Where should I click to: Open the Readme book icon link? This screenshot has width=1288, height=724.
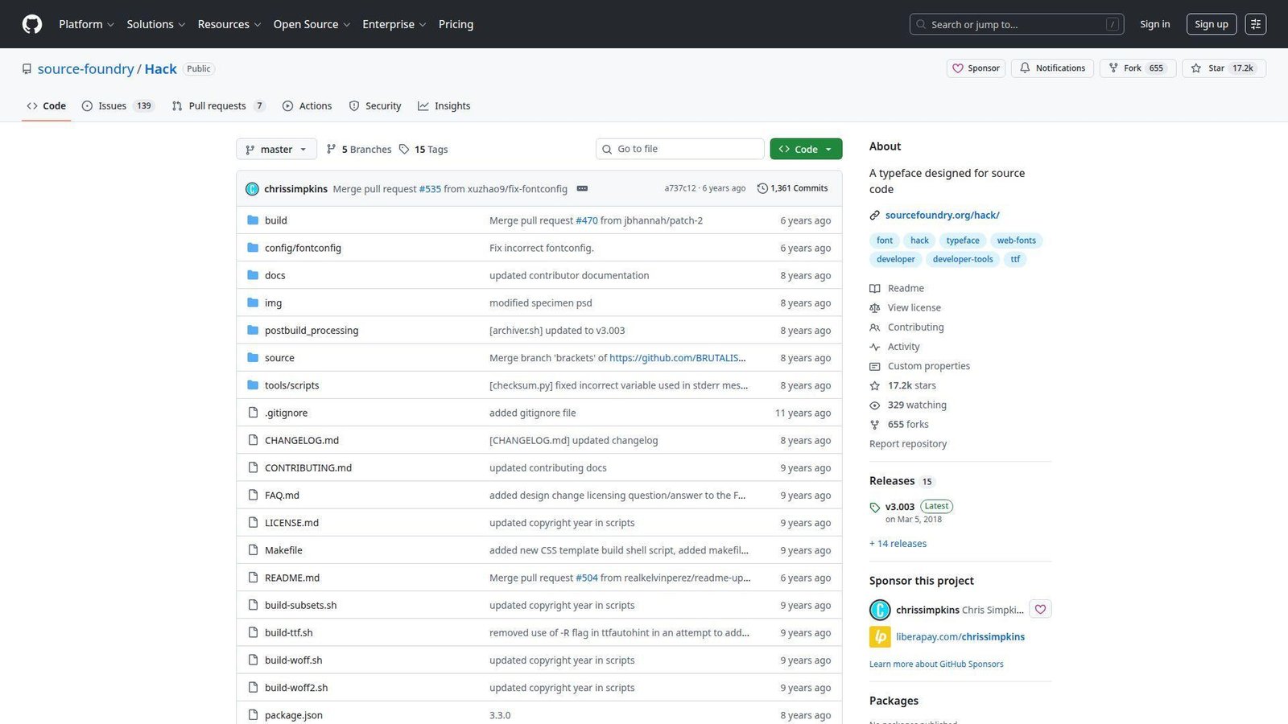(x=875, y=288)
